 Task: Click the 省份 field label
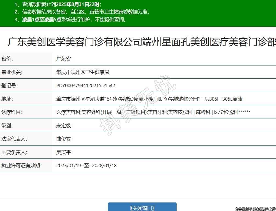point(7,59)
